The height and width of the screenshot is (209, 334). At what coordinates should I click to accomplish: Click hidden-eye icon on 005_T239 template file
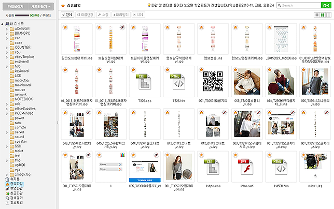point(156,155)
